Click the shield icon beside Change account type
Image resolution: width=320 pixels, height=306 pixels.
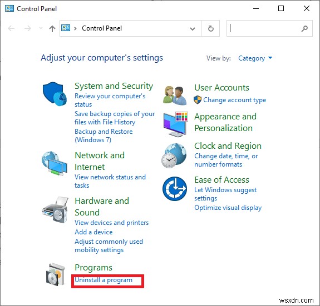[x=198, y=100]
